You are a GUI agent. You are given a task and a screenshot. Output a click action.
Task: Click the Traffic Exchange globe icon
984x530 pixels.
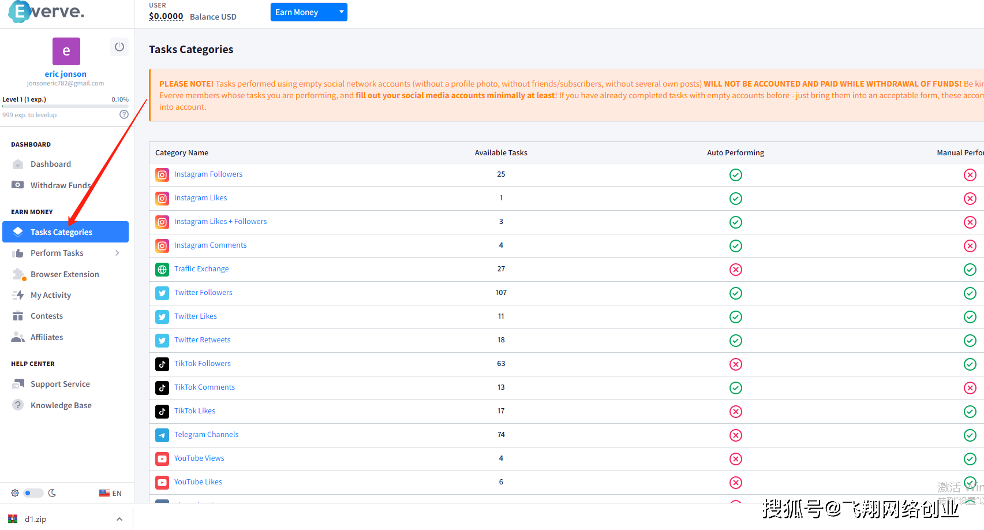[162, 269]
